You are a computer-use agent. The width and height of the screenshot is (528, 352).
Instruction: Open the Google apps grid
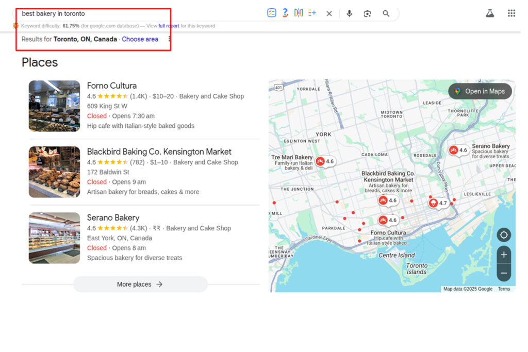tap(511, 13)
